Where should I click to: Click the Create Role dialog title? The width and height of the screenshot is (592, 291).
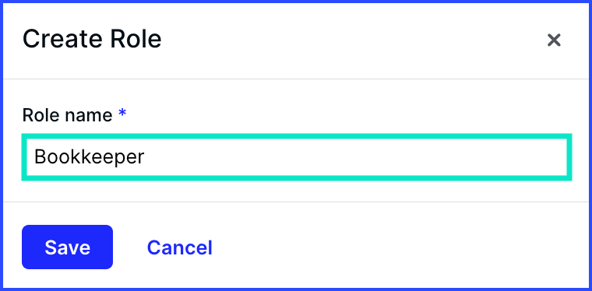92,39
